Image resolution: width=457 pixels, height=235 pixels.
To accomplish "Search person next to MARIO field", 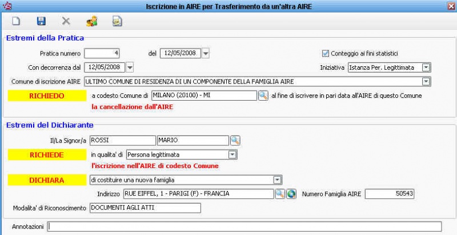I will 235,141.
